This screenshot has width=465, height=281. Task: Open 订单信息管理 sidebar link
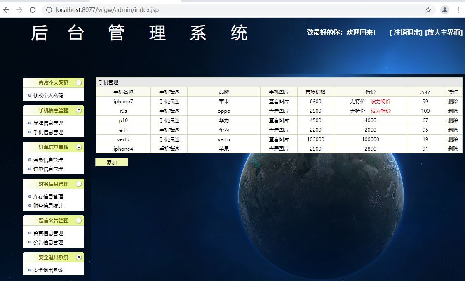[x=48, y=169]
